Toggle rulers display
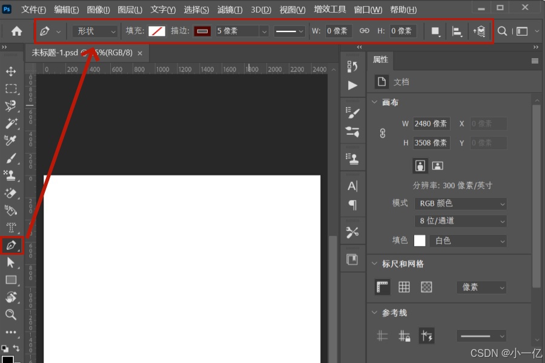Screen dimensions: 545x363 coord(382,287)
